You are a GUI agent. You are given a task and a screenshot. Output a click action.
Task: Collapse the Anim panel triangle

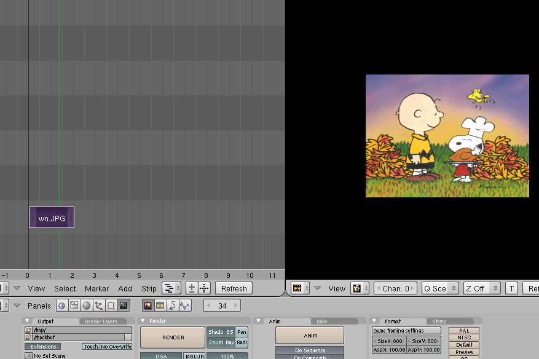[259, 320]
